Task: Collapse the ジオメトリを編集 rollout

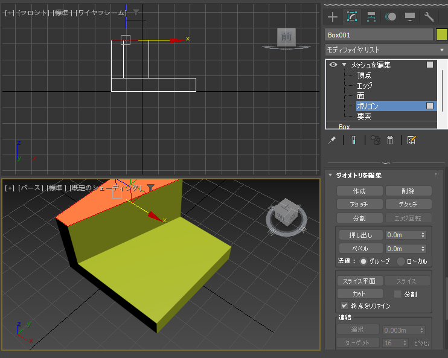Action: tap(330, 175)
